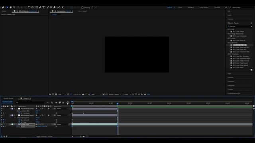Screen dimensions: 255x143
Task: Choose the Default workspace
Action: (x=169, y=8)
